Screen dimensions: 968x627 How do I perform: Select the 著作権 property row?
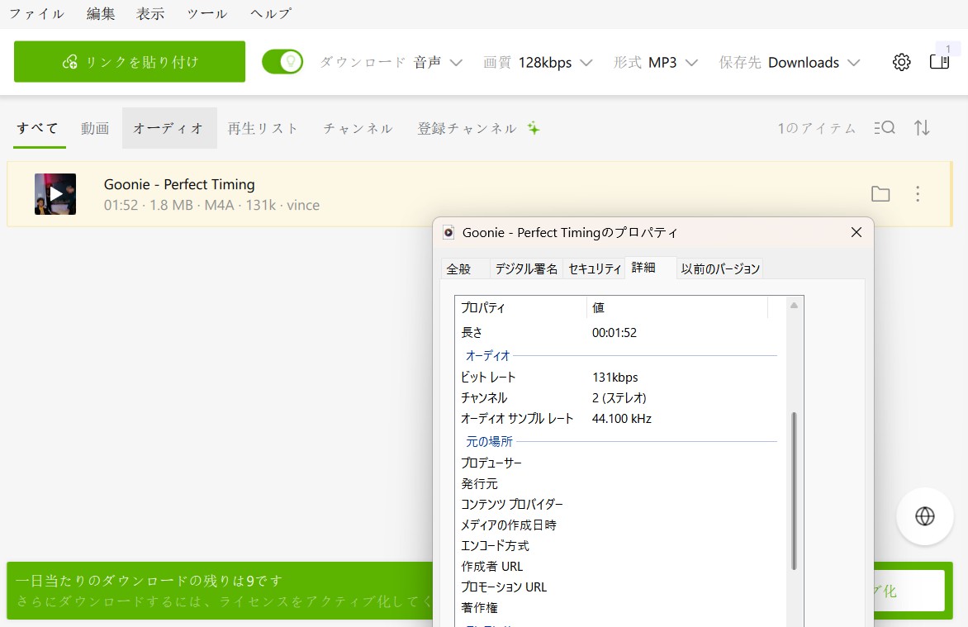pyautogui.click(x=618, y=608)
